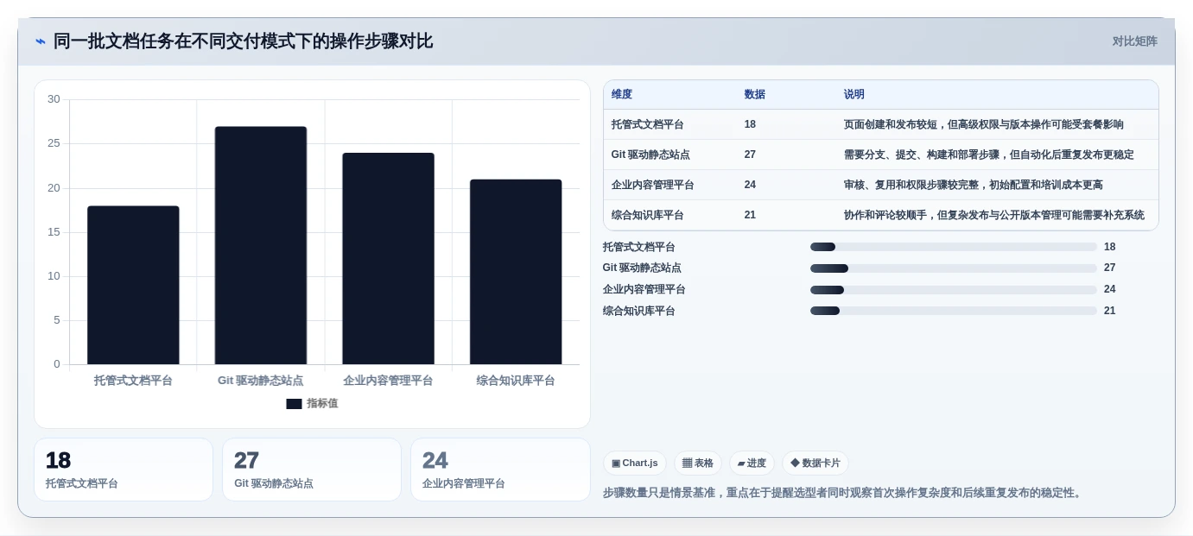Image resolution: width=1193 pixels, height=536 pixels.
Task: Click table value 21 for 综合知识库平台
Action: [750, 215]
